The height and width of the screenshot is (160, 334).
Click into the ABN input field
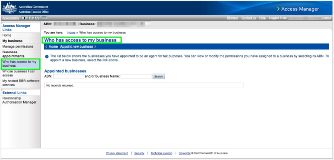68,77
